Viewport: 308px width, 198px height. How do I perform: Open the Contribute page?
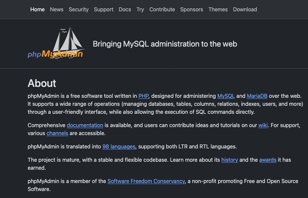point(162,9)
